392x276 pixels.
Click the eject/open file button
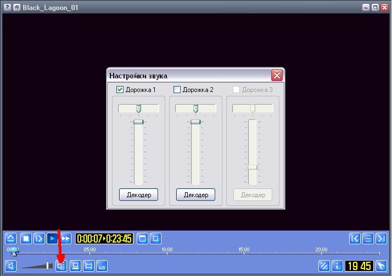10,239
